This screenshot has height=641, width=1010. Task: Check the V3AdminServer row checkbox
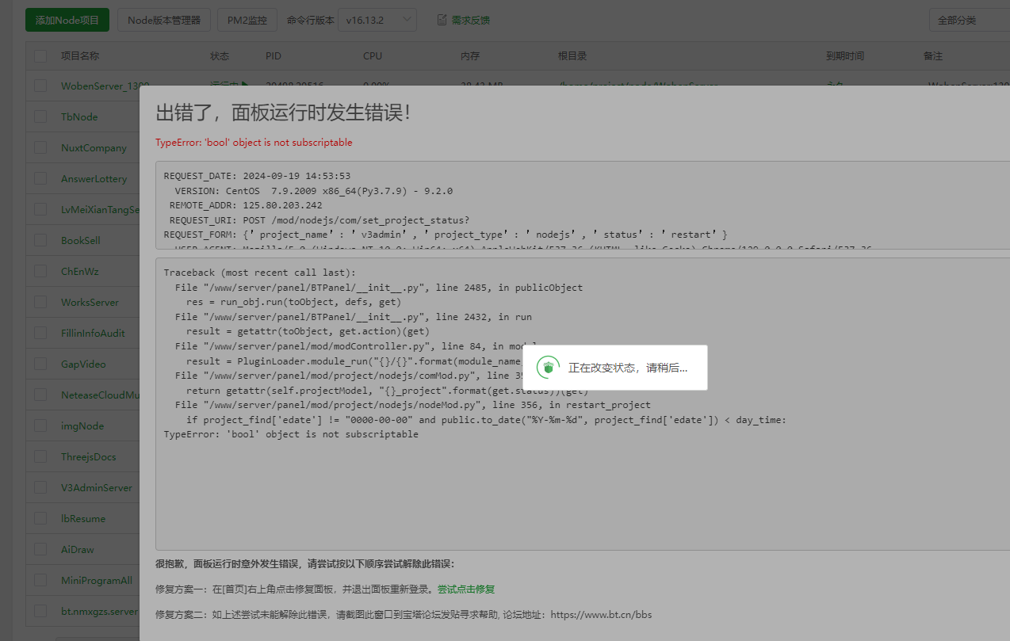click(40, 487)
